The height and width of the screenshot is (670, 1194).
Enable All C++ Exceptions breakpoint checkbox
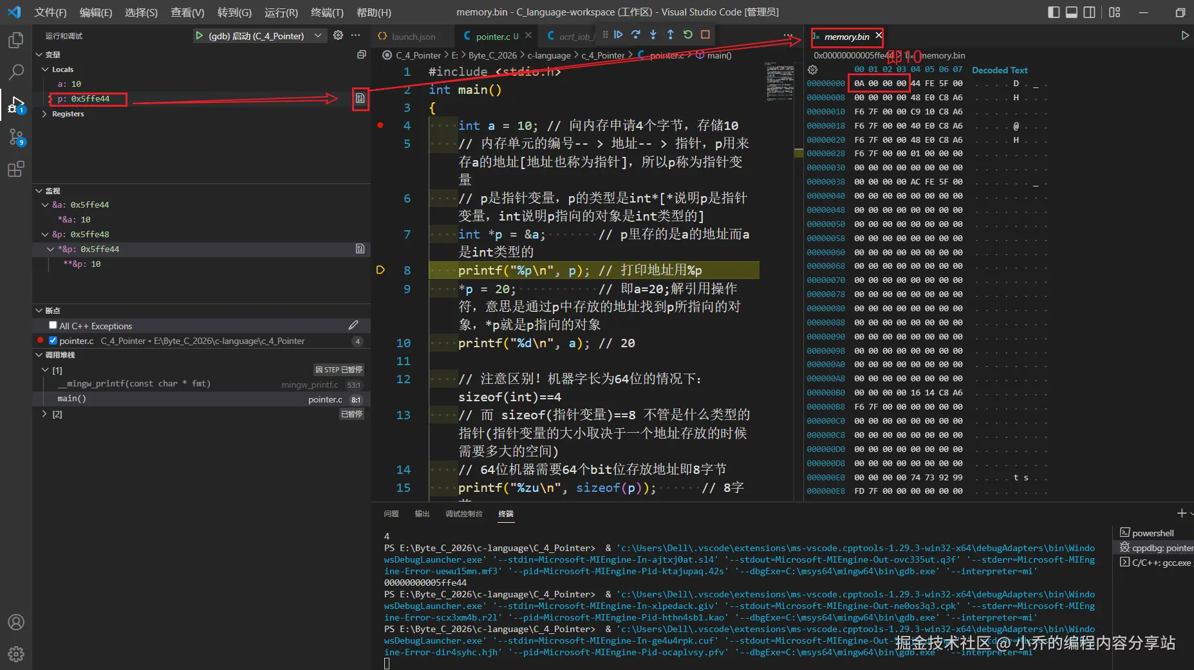[x=53, y=325]
